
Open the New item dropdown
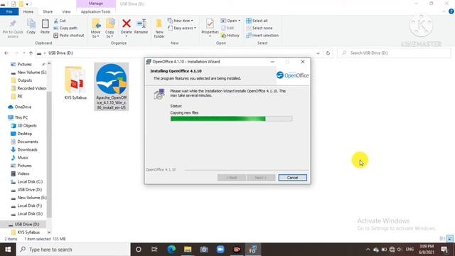pyautogui.click(x=180, y=21)
